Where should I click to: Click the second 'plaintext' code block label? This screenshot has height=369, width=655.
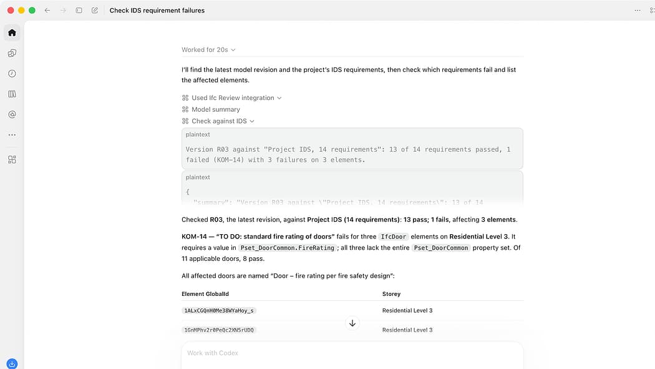(198, 177)
